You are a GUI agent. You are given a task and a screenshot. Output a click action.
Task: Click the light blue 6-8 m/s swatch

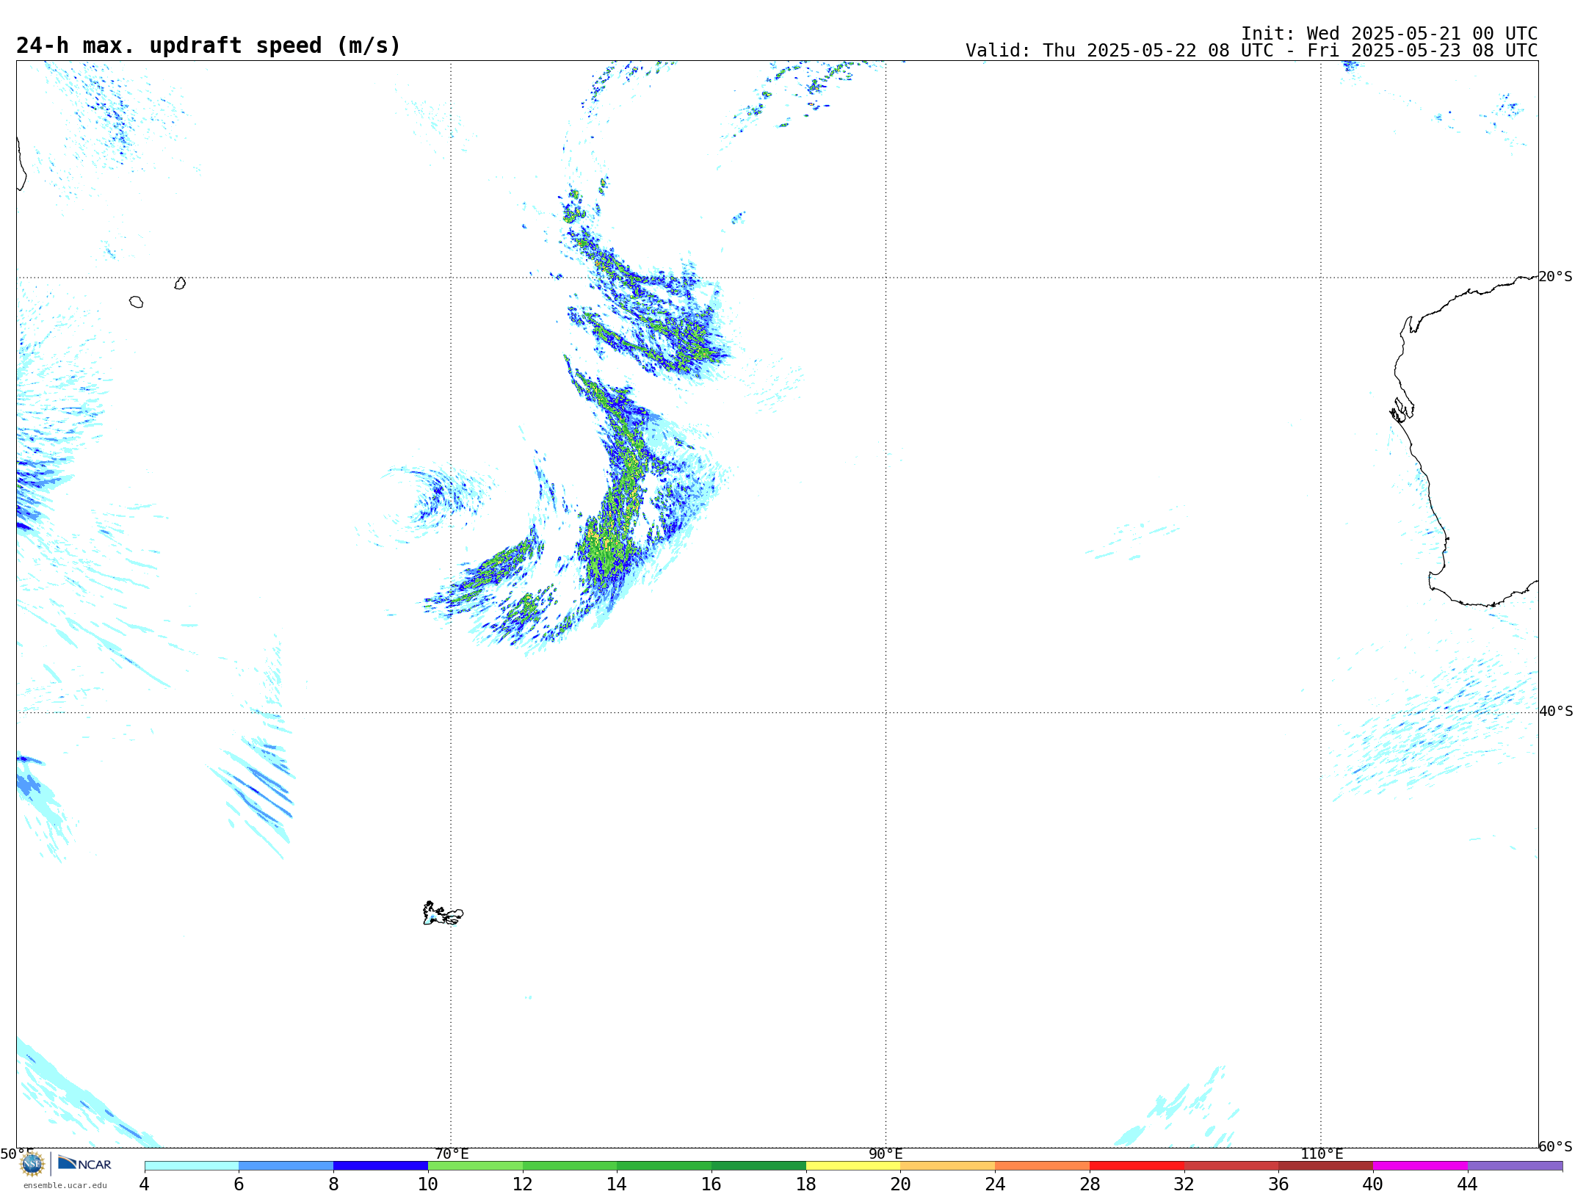click(286, 1166)
